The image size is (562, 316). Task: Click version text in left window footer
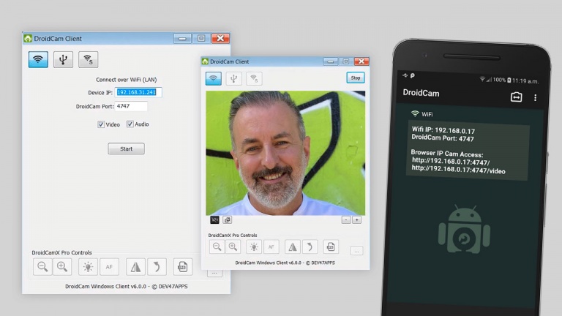[126, 286]
